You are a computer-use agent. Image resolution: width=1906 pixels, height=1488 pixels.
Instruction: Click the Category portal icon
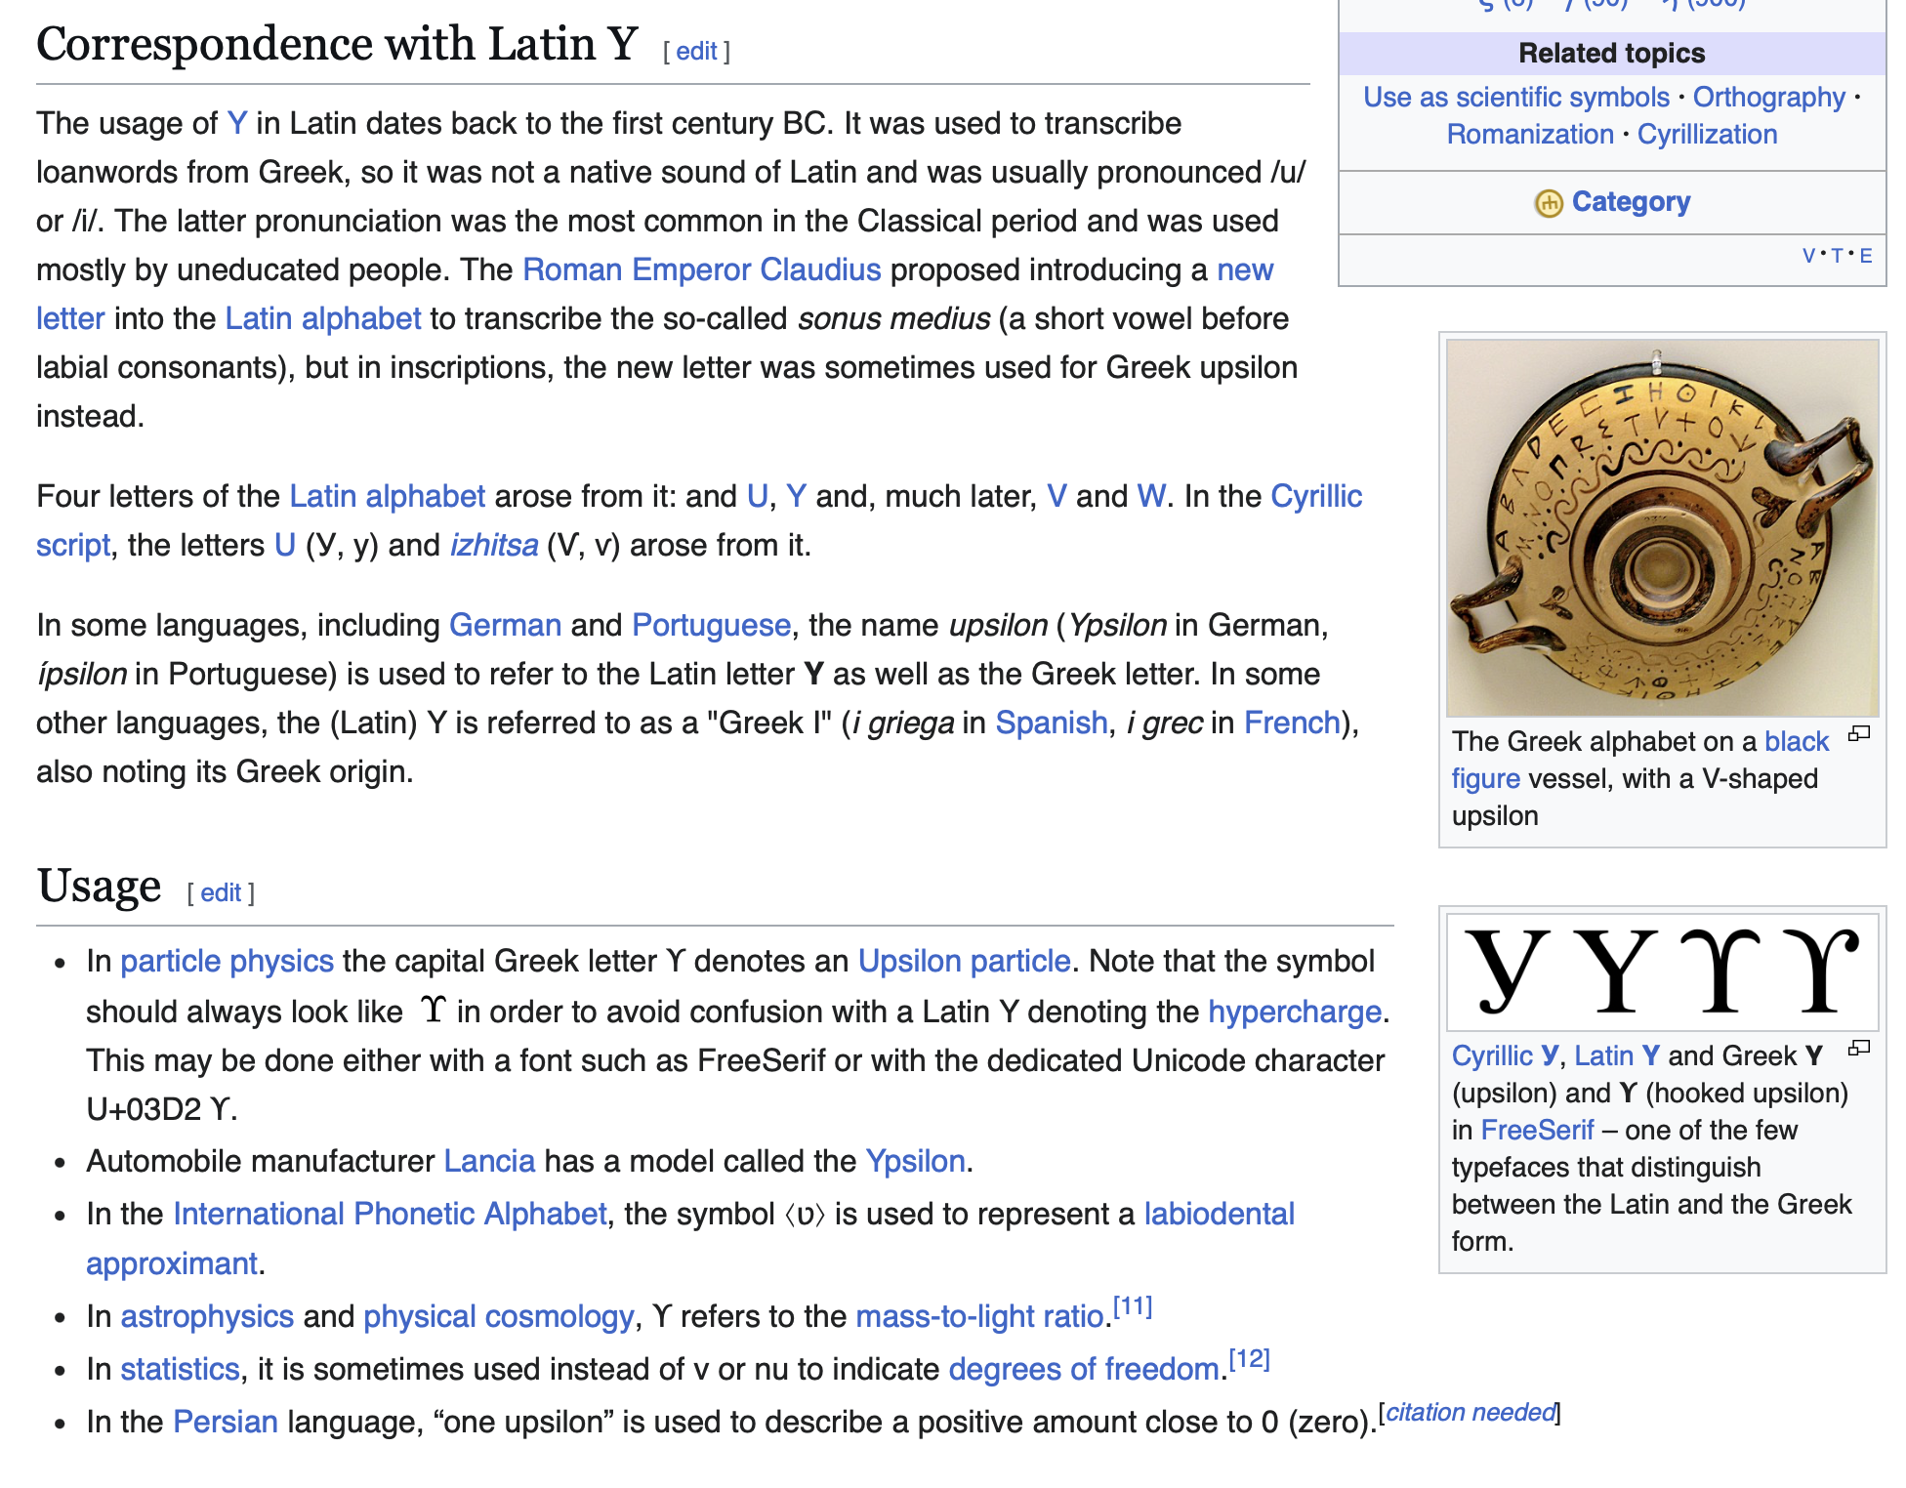coord(1549,203)
